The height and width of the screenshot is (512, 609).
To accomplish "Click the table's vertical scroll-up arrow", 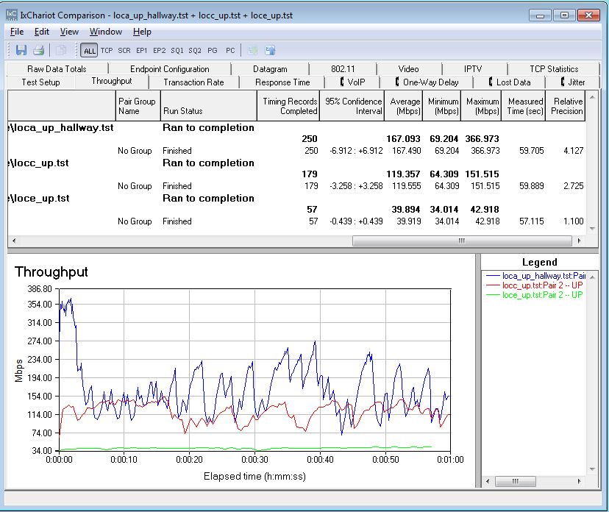I will click(x=592, y=97).
